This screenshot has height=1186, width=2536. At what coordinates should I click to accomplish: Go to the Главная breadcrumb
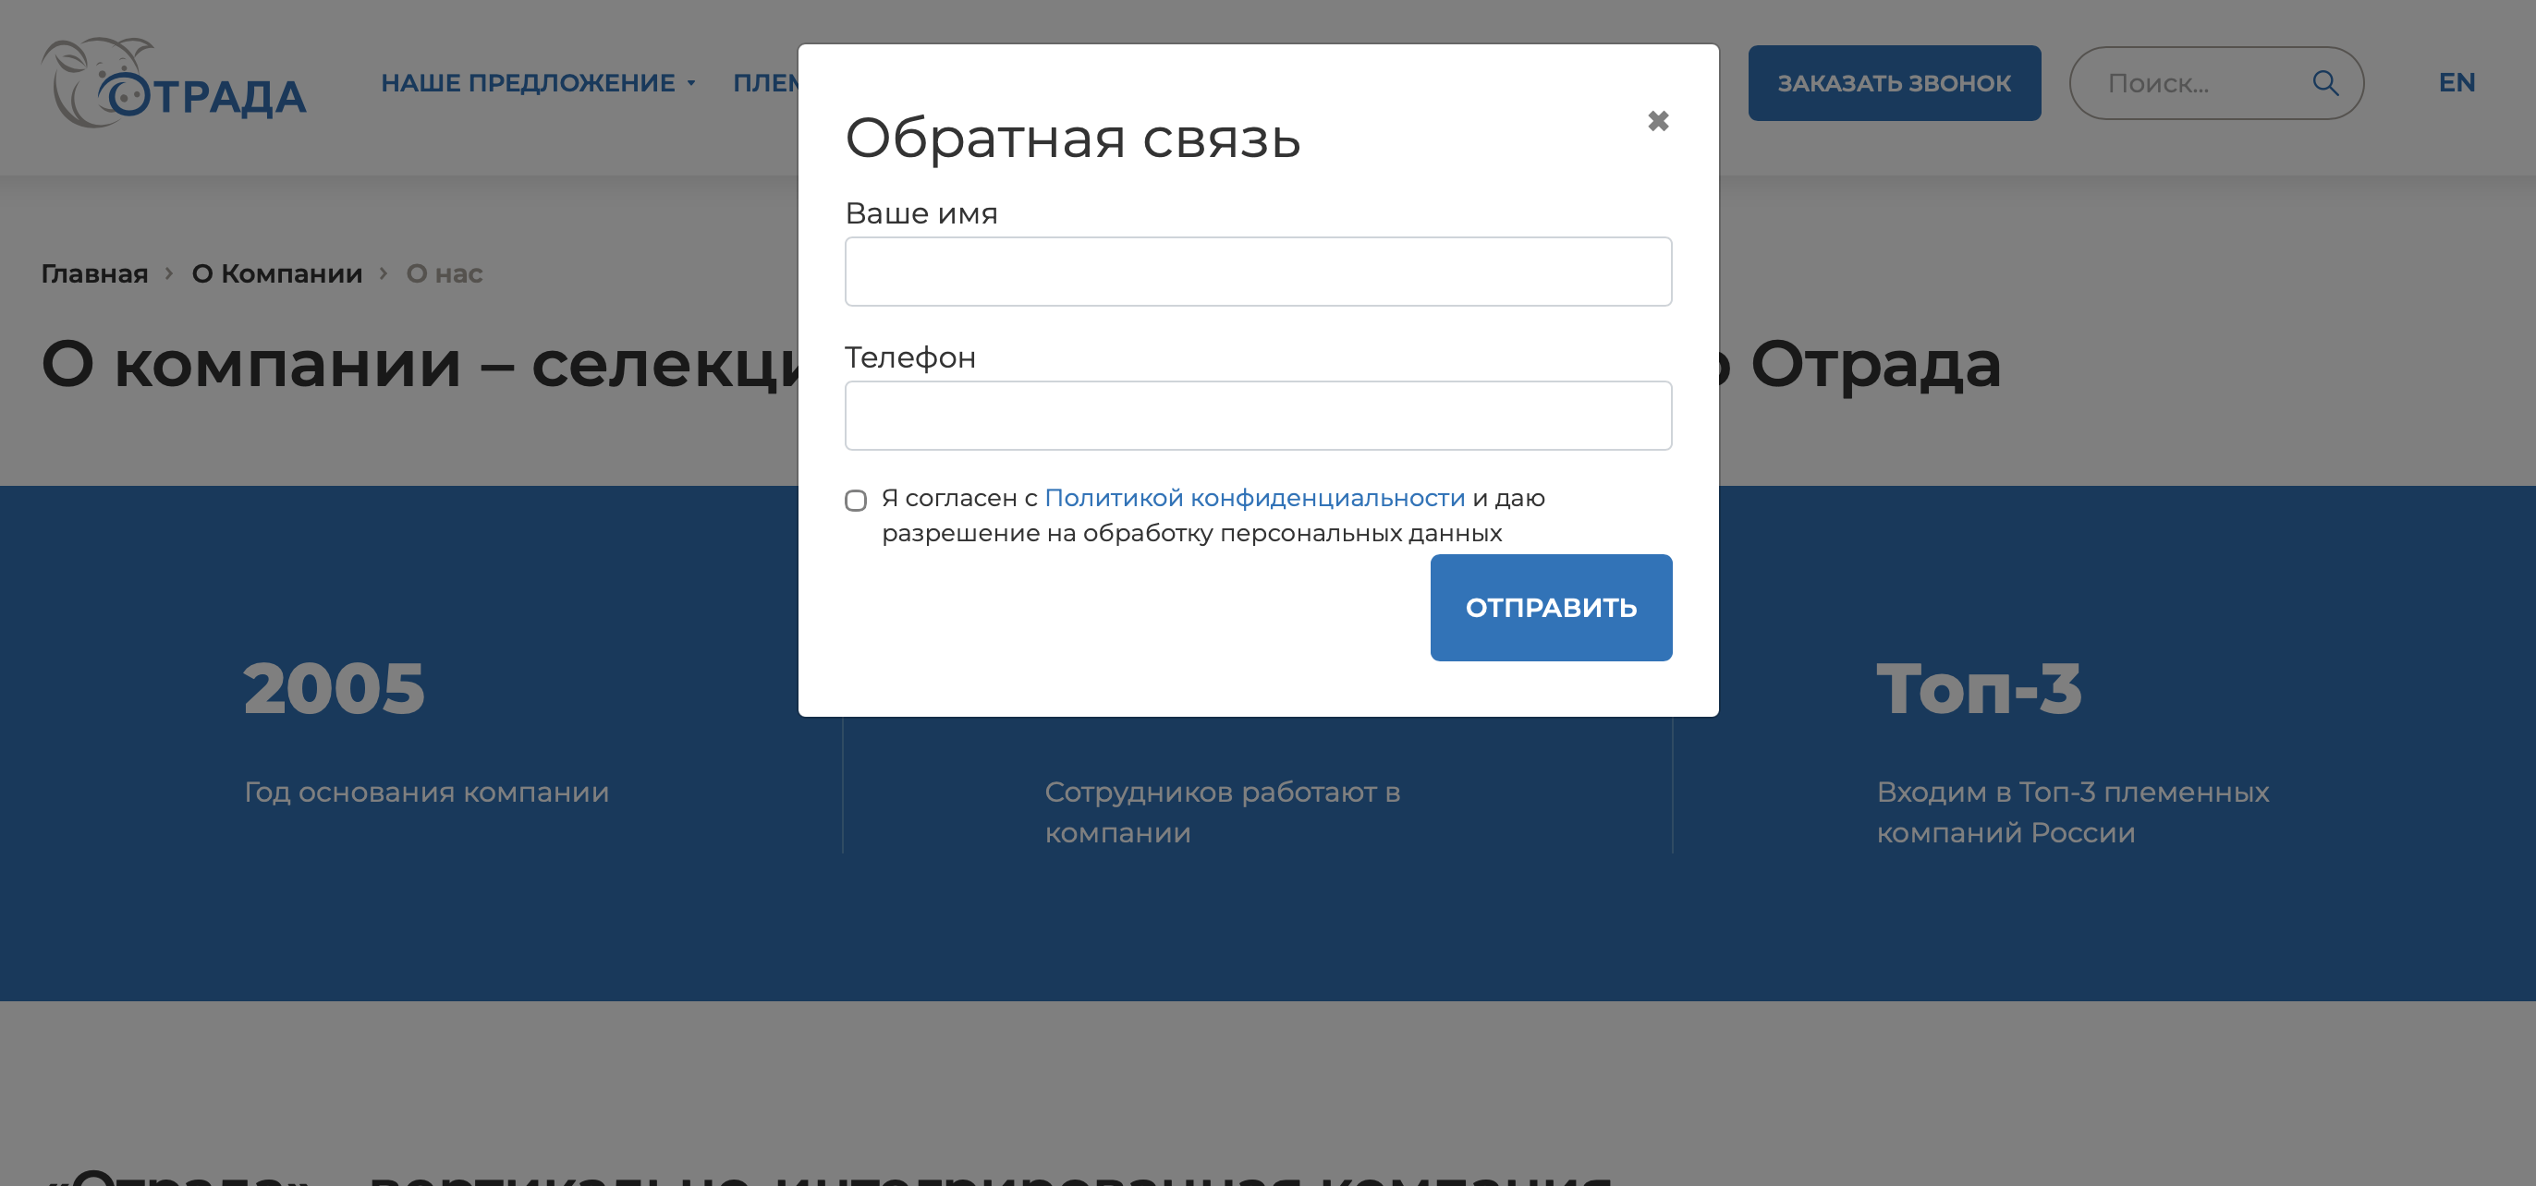pyautogui.click(x=94, y=273)
